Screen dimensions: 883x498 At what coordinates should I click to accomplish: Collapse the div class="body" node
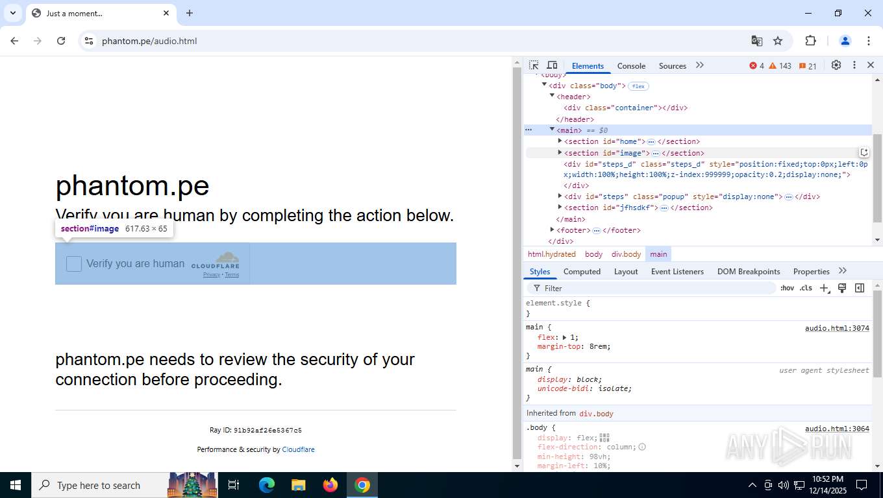[544, 85]
